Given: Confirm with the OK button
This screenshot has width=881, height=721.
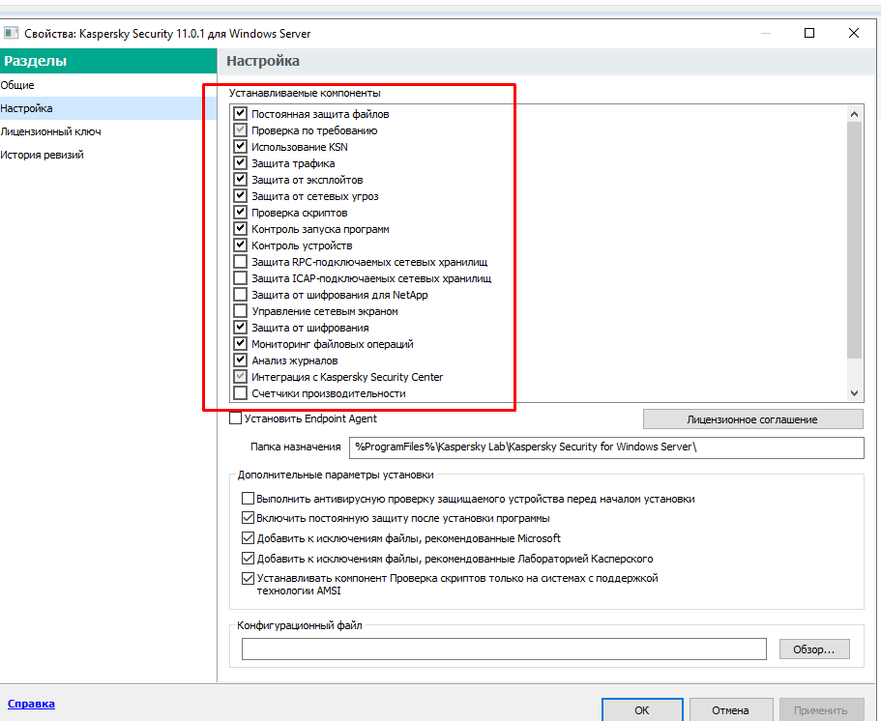Looking at the screenshot, I should pyautogui.click(x=642, y=709).
